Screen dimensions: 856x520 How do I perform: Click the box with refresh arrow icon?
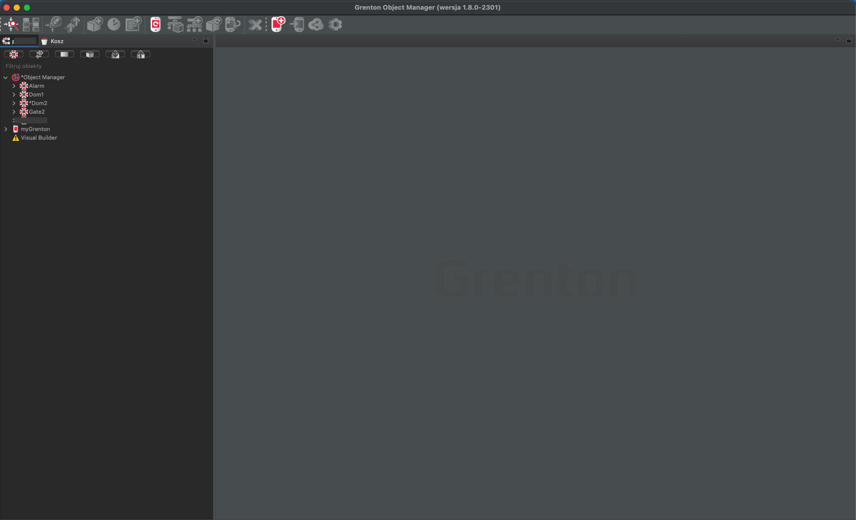click(x=214, y=24)
